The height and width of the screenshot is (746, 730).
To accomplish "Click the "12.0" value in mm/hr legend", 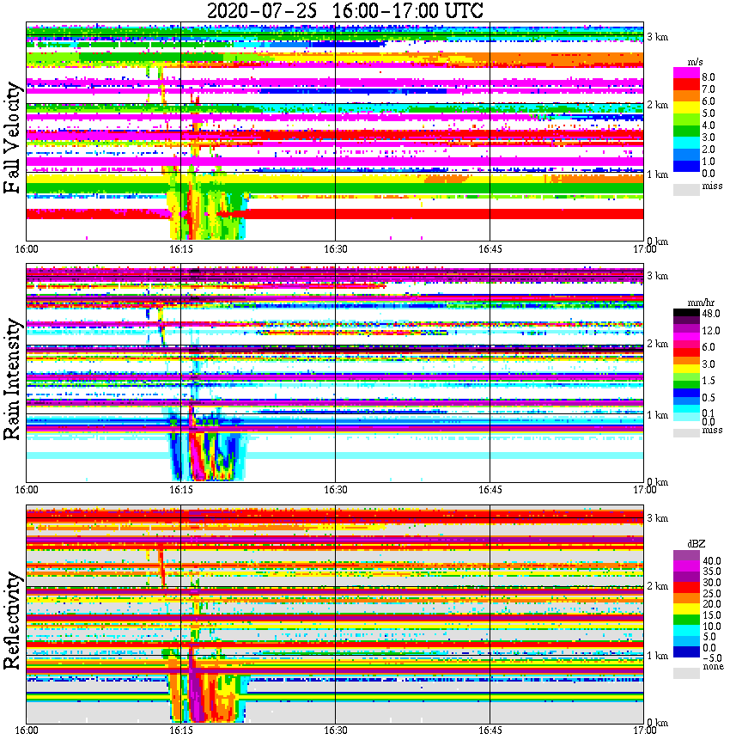I will (x=711, y=330).
